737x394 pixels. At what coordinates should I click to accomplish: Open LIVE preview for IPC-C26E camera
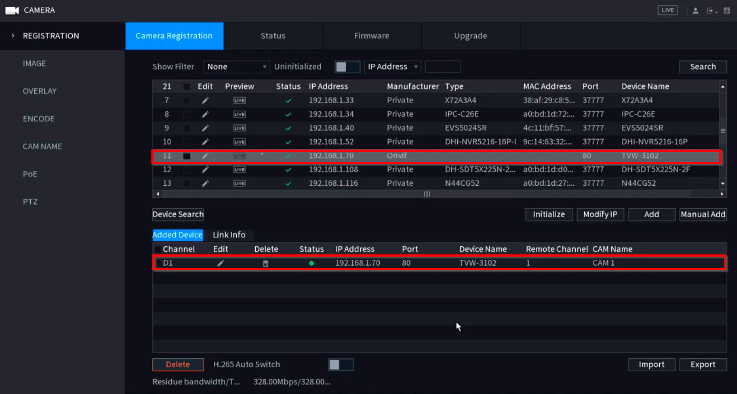coord(239,114)
